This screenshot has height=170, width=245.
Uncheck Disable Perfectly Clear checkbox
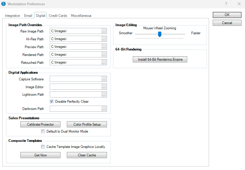click(52, 102)
